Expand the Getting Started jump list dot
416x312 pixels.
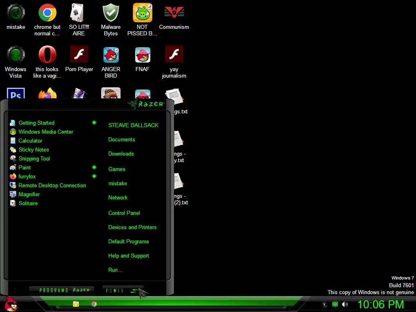(94, 123)
